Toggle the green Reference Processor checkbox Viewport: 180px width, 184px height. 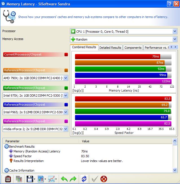point(66,88)
